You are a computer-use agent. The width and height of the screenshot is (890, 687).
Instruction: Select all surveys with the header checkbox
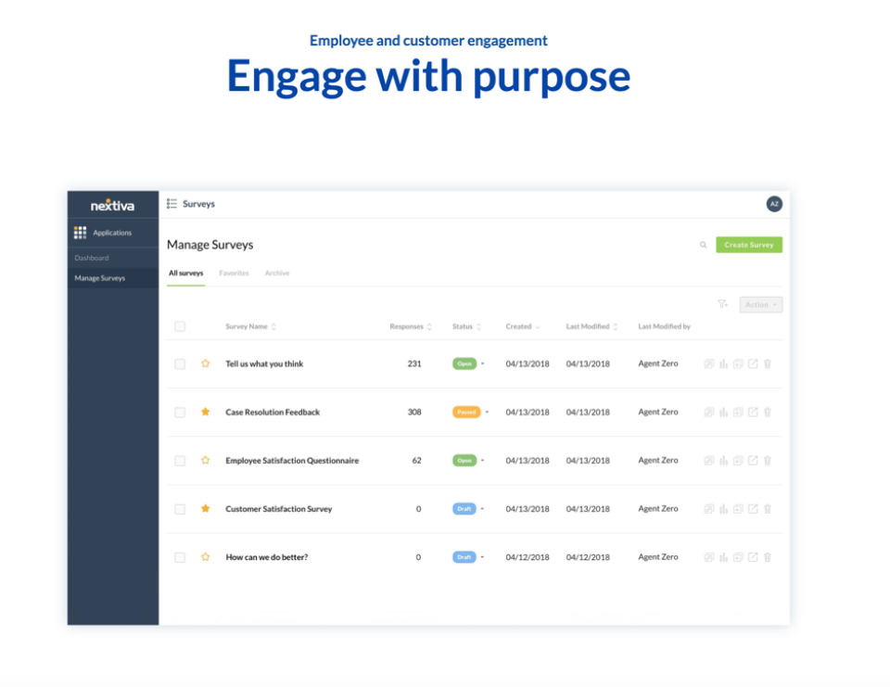(x=180, y=326)
